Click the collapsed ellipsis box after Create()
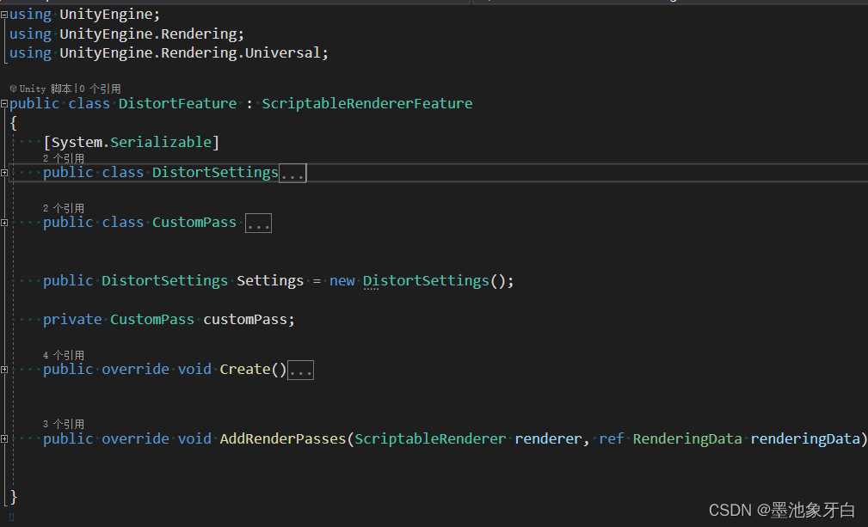 tap(300, 370)
